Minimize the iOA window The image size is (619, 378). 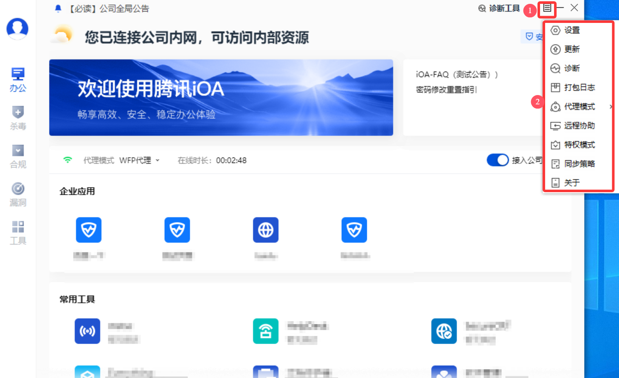(560, 8)
